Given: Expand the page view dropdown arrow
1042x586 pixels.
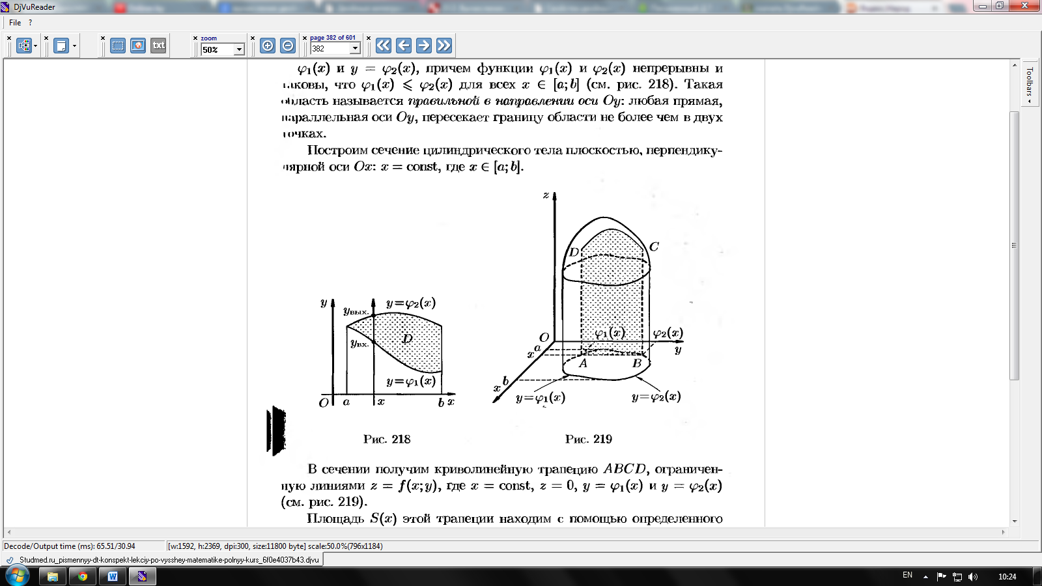Looking at the screenshot, I should point(74,46).
